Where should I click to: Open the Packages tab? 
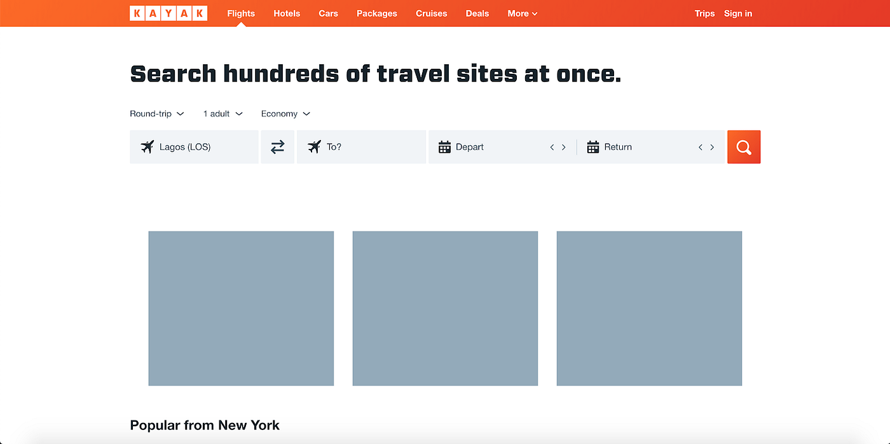[376, 13]
